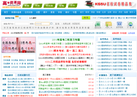The image size is (137, 97).
Task: Focus the 密码 password field
Action: point(42,24)
